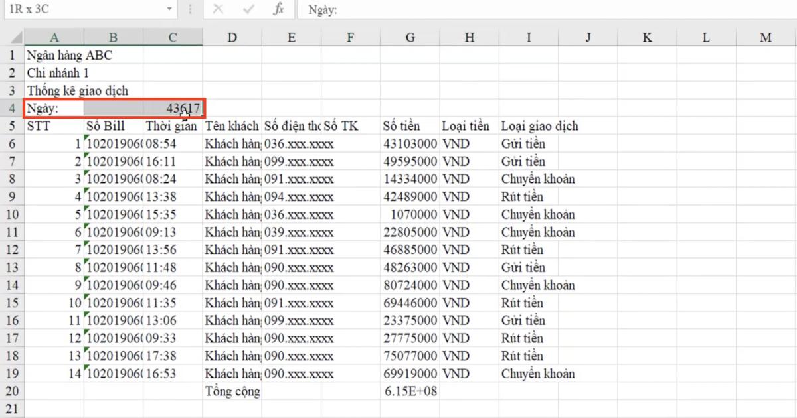Click the Insert Function (fx) icon
Viewport: 797px width, 418px height.
point(278,10)
